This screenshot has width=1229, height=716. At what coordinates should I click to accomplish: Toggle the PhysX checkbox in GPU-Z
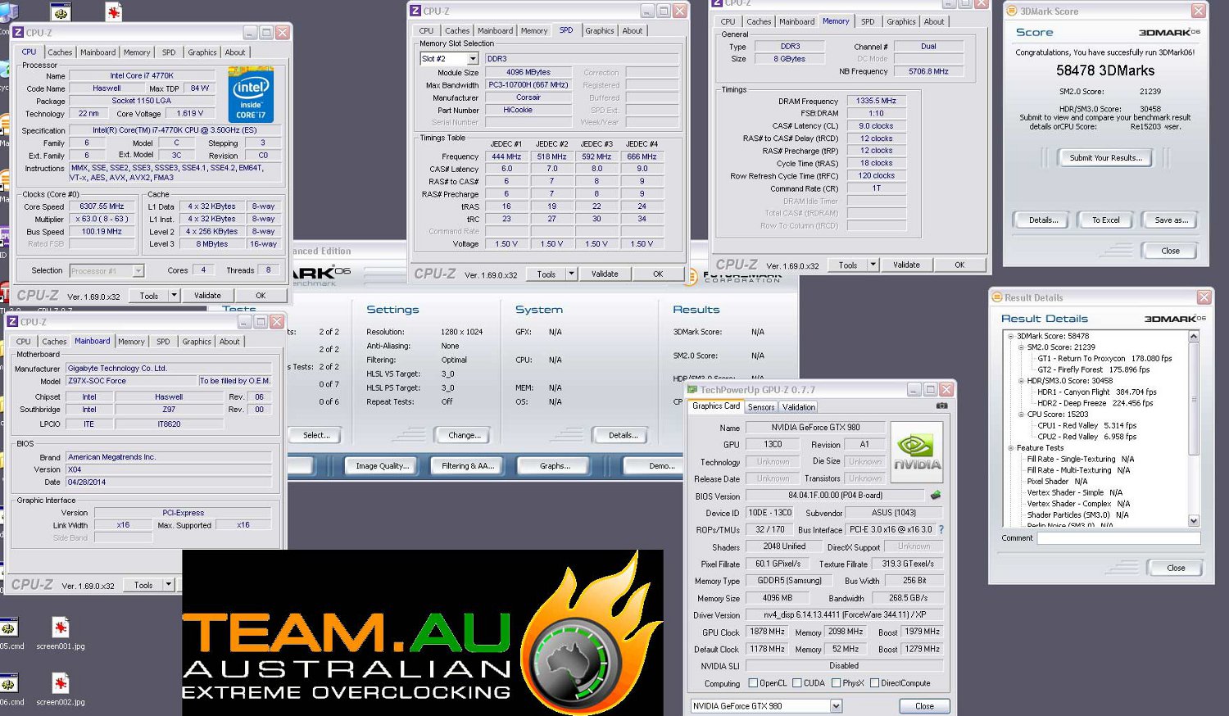tap(837, 683)
